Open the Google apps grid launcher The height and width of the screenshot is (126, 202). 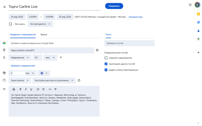(x=190, y=5)
